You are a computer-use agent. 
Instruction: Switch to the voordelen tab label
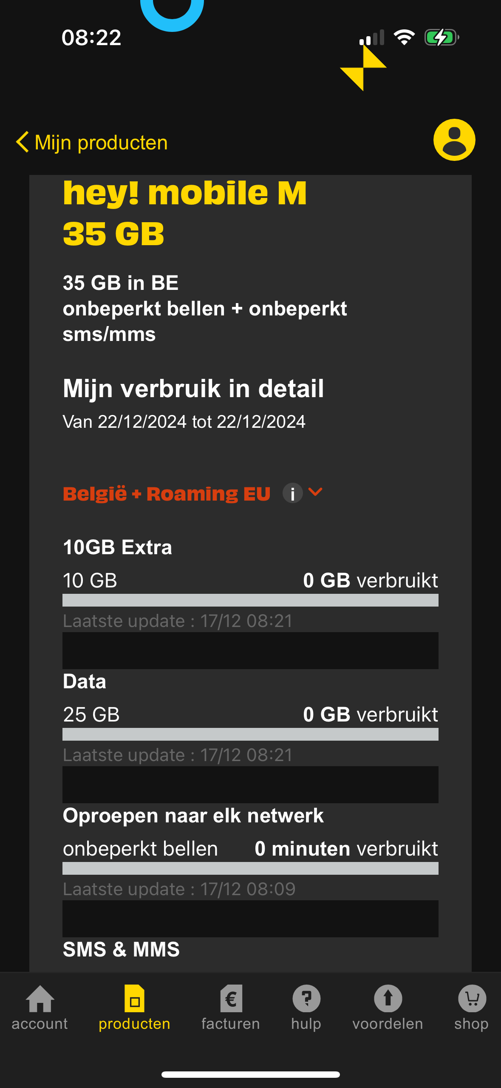pos(388,1024)
